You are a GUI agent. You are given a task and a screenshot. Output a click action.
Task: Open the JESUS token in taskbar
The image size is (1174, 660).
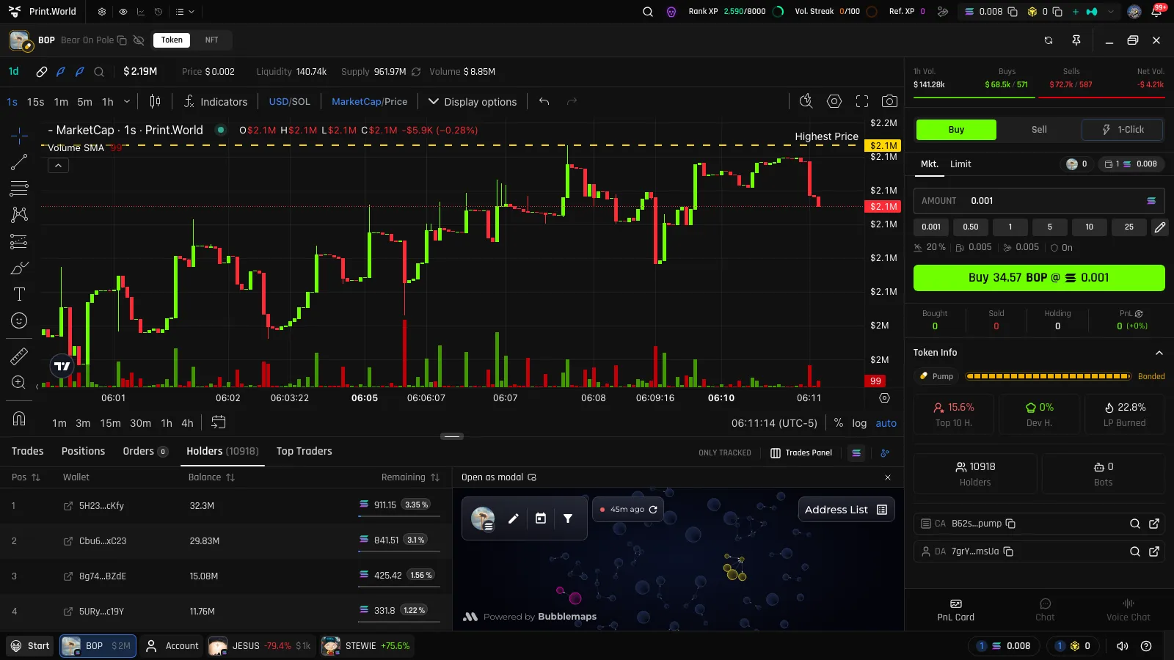click(260, 646)
